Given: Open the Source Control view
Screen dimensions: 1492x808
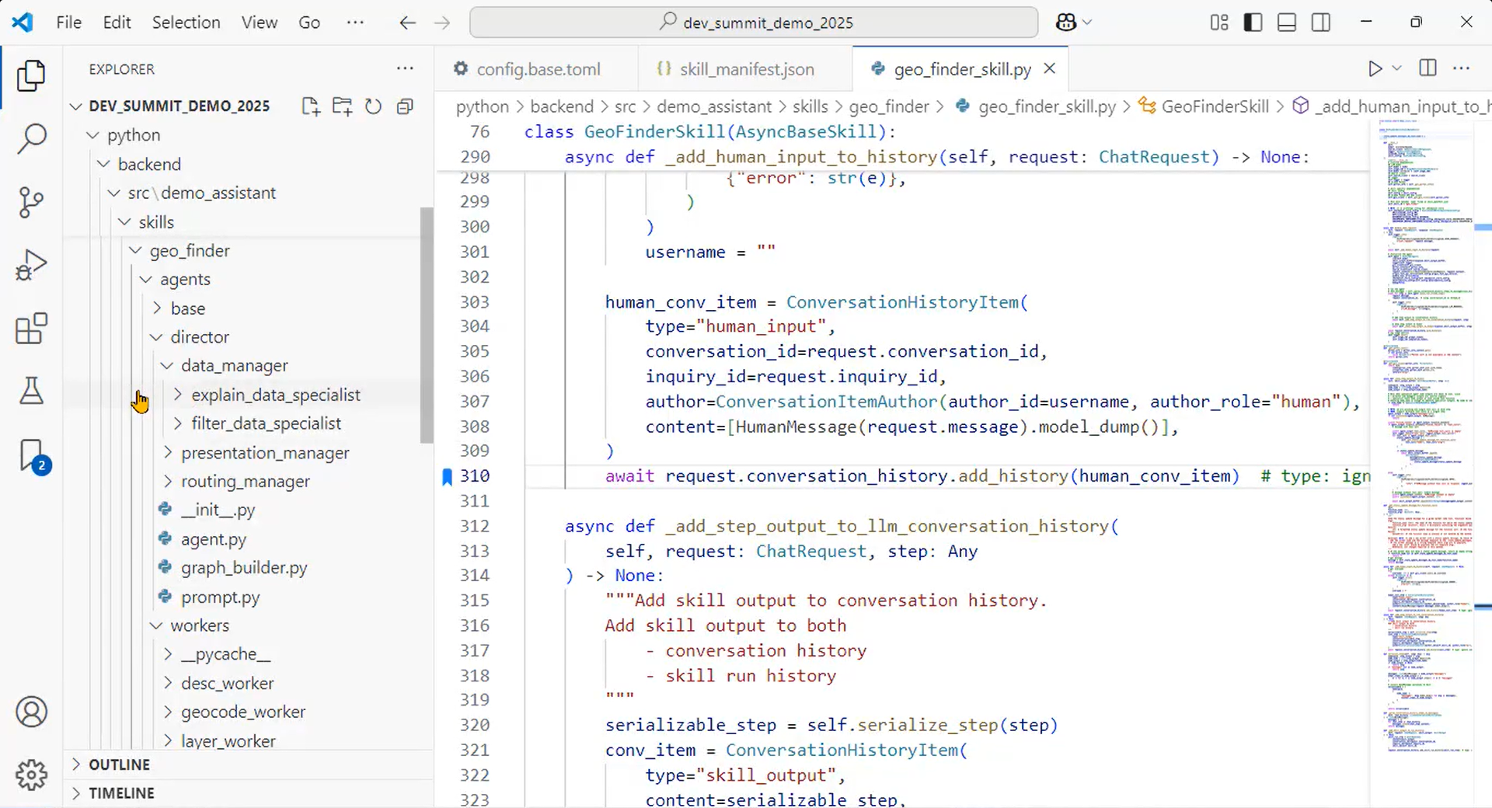Looking at the screenshot, I should coord(31,203).
